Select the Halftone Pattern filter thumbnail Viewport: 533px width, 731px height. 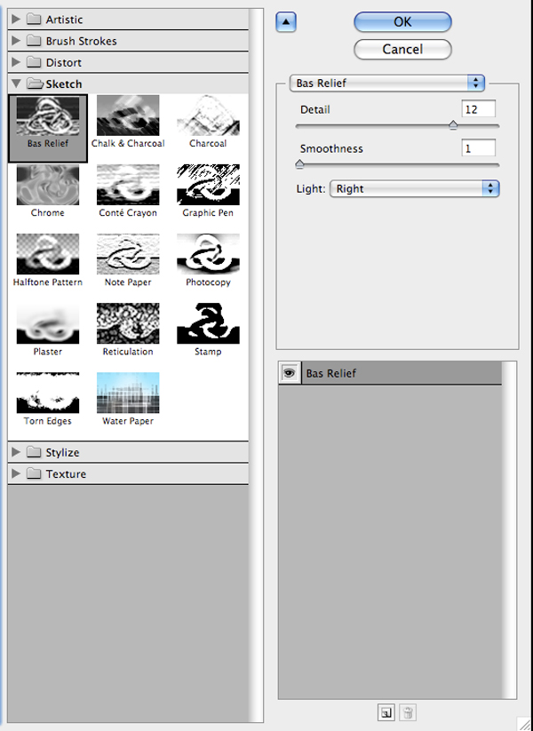(x=48, y=254)
